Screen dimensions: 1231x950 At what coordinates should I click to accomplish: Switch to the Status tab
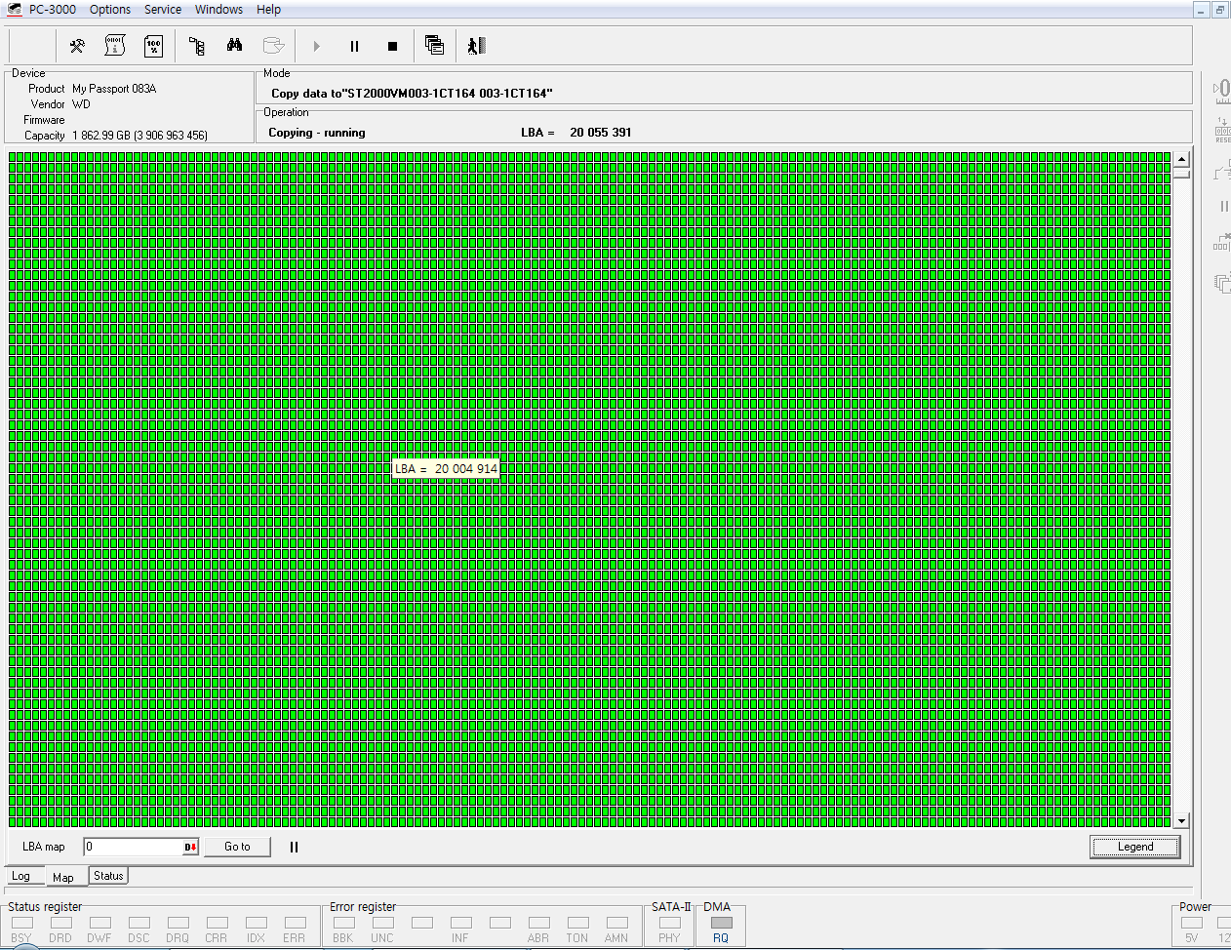pyautogui.click(x=108, y=876)
